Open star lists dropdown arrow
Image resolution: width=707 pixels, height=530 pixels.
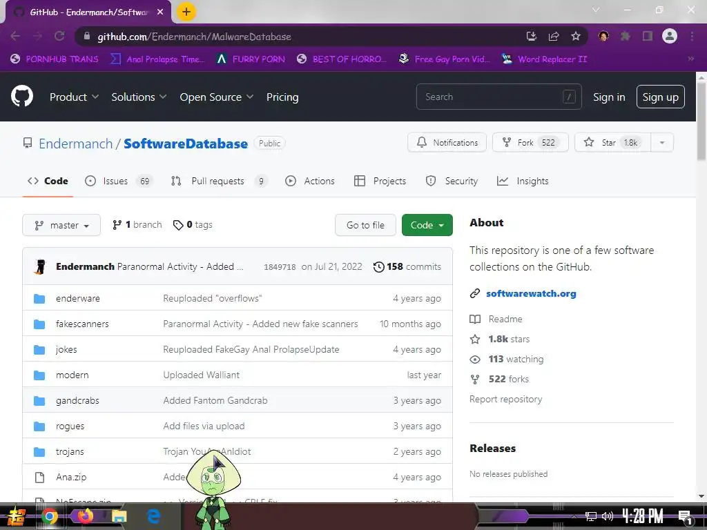coord(662,142)
